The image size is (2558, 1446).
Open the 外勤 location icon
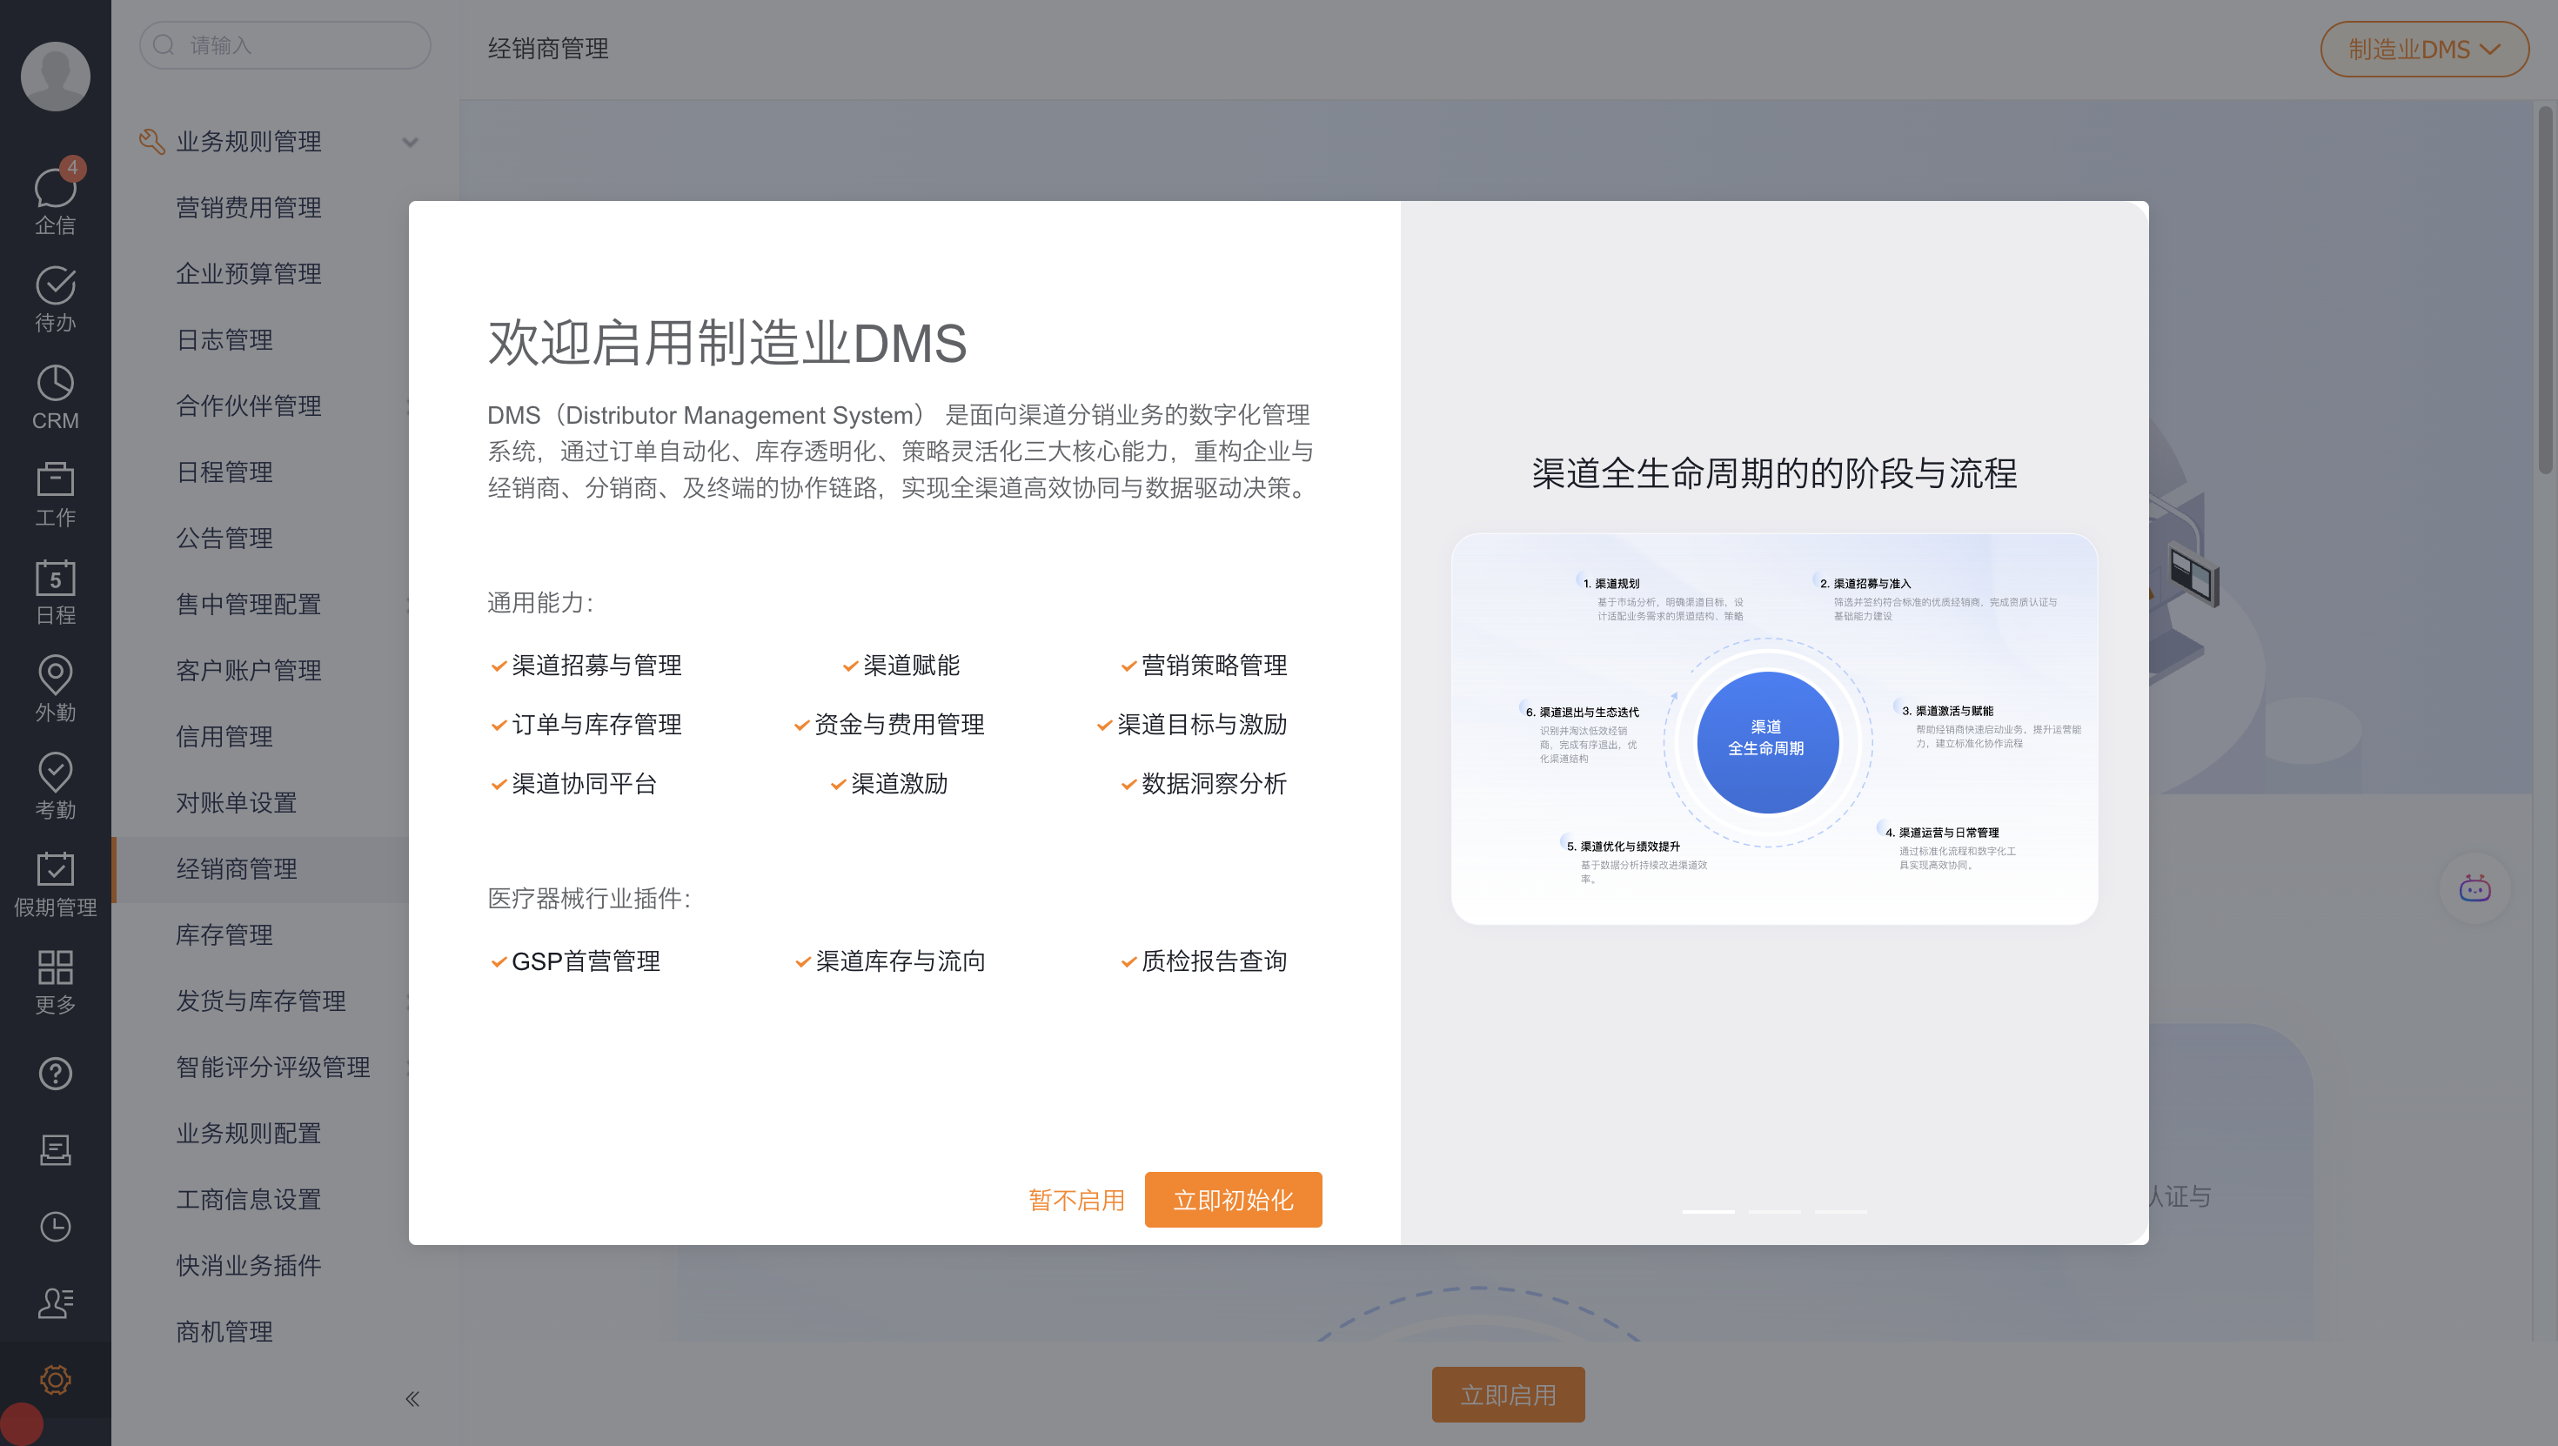click(x=55, y=675)
